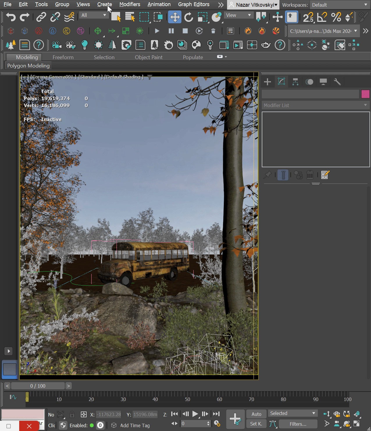This screenshot has height=431, width=371.
Task: Click the Filters... button
Action: click(x=298, y=424)
